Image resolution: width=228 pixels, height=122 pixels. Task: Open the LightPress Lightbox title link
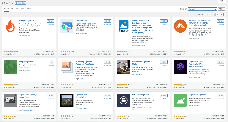[x=197, y=95]
